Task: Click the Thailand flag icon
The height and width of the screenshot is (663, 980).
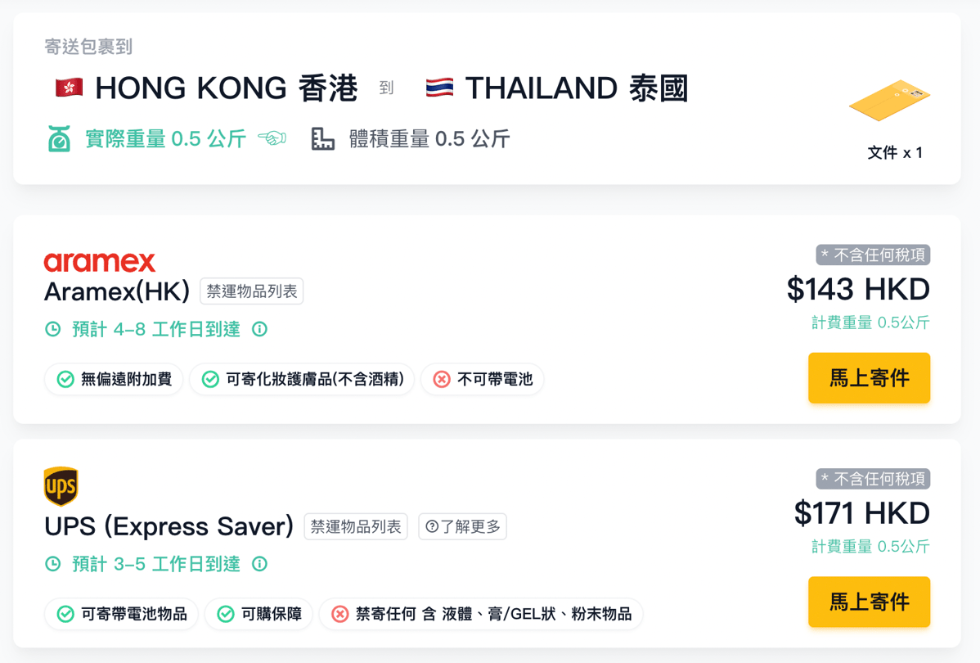Action: [439, 88]
